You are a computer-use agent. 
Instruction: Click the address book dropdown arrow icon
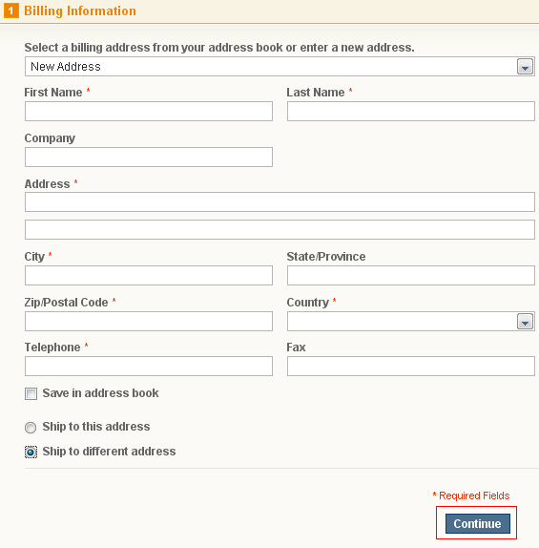point(525,67)
